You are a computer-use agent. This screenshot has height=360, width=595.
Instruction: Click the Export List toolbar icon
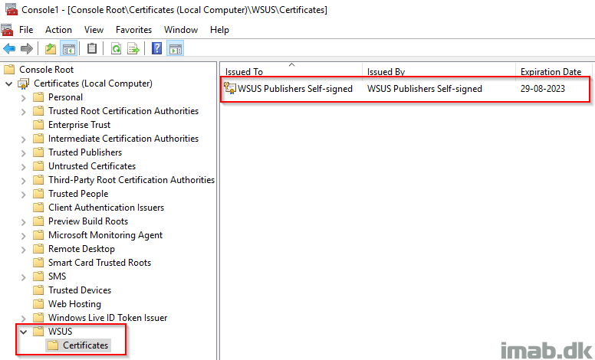pos(133,48)
